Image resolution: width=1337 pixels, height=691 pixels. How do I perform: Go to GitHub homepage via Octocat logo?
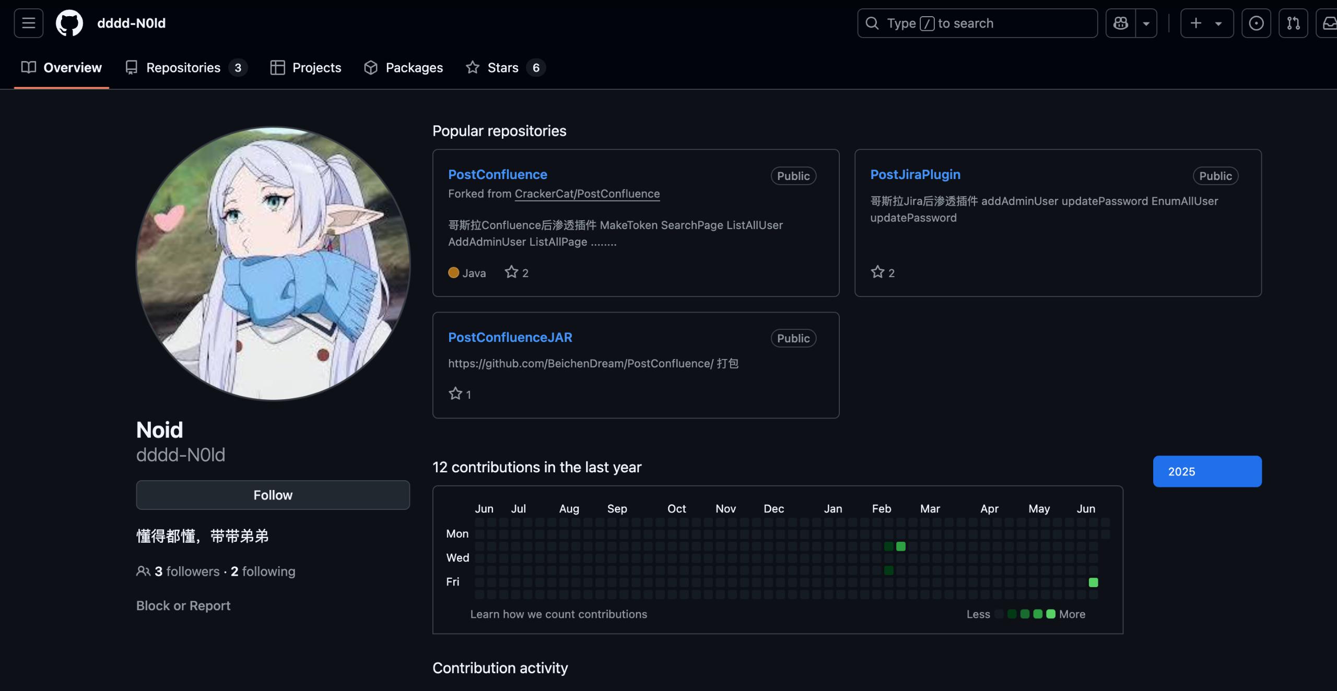69,23
